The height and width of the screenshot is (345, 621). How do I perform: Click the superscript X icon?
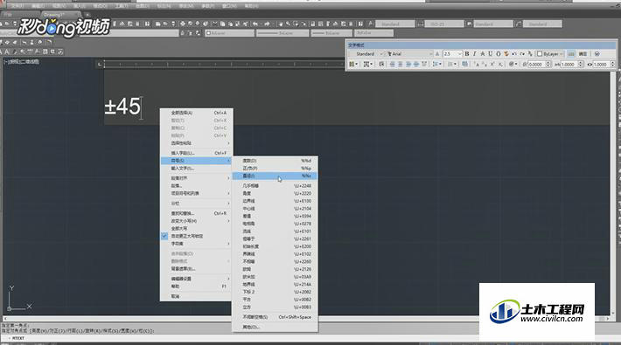(492, 64)
